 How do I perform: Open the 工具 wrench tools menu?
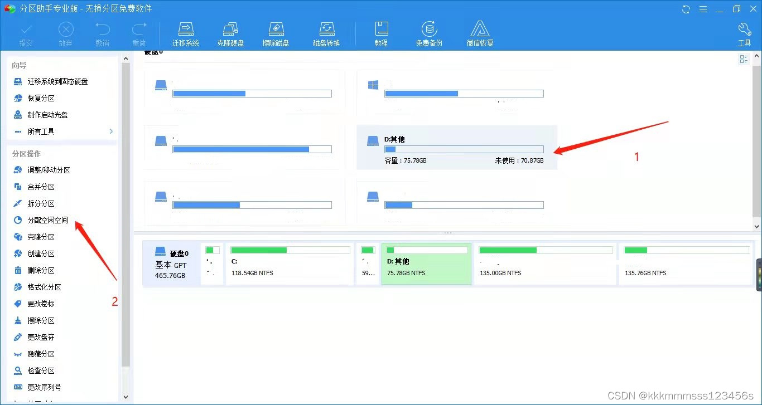(745, 35)
